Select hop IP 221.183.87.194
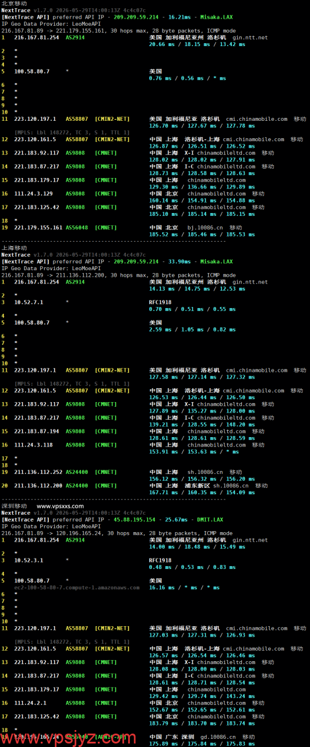Viewport: 310px width, 747px height. (37, 431)
